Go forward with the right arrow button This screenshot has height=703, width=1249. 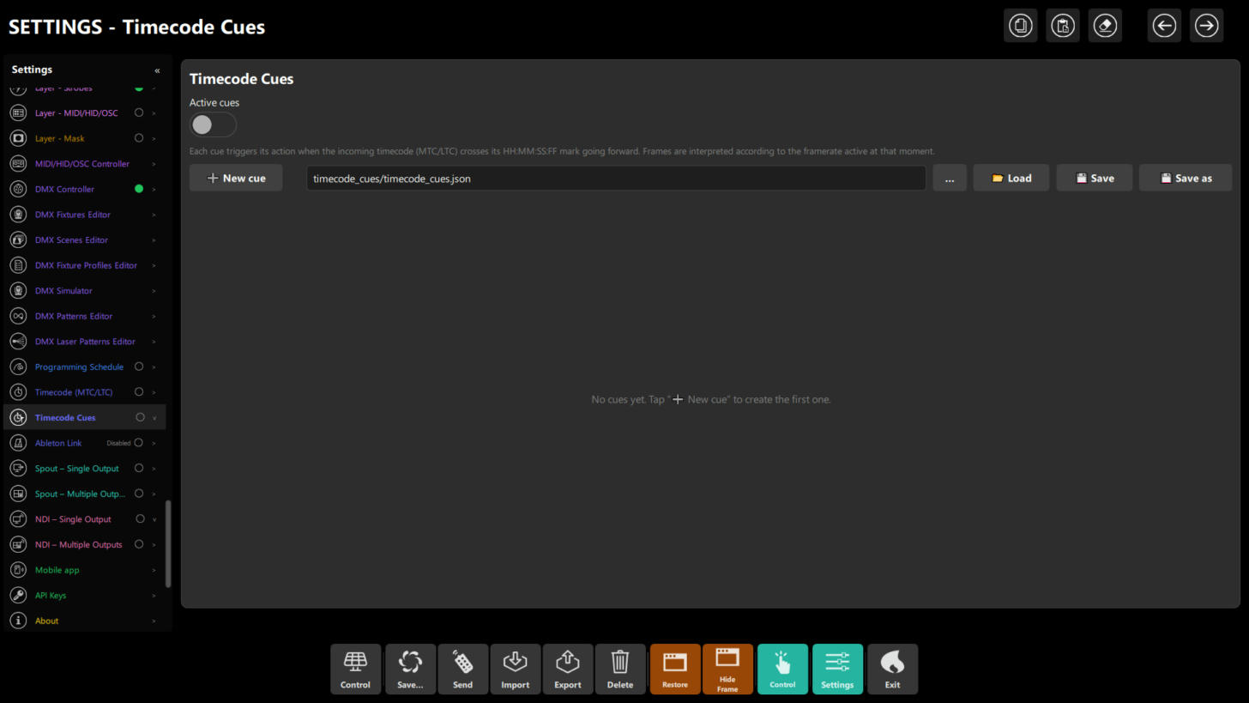click(1206, 26)
